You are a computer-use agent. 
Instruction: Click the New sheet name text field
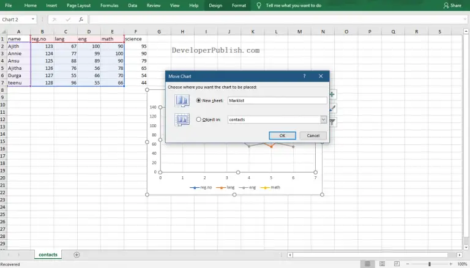(277, 100)
